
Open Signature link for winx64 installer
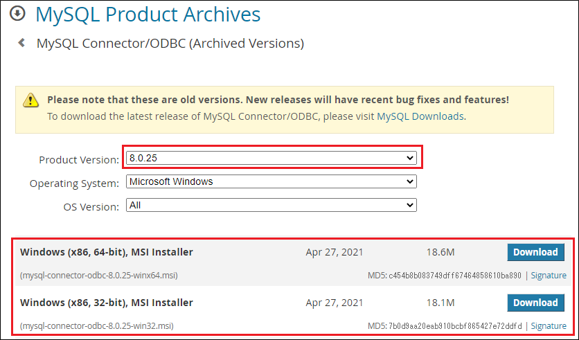[549, 276]
